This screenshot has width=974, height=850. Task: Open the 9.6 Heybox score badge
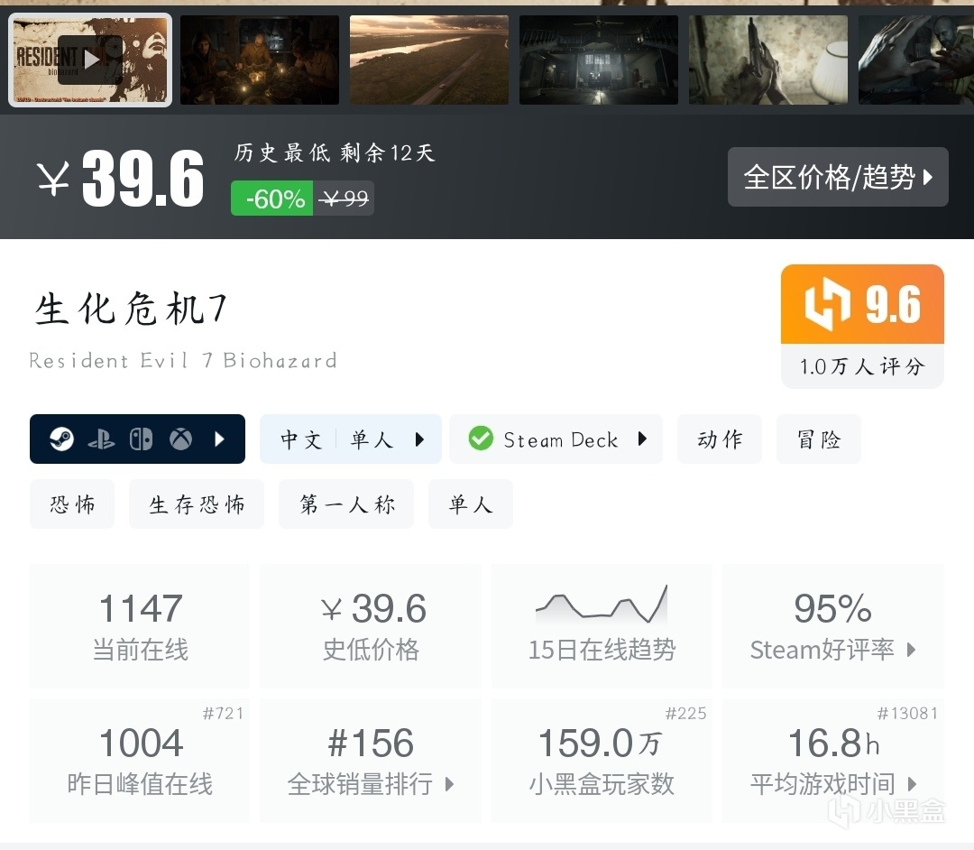point(862,304)
